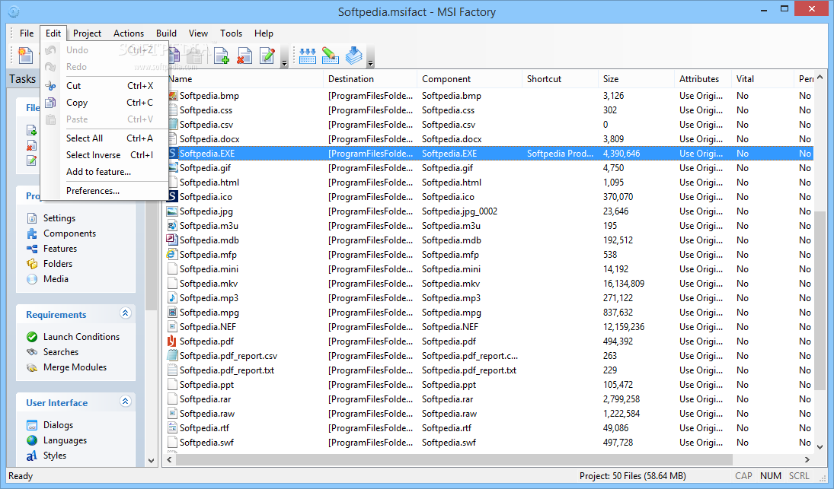Screen dimensions: 834x489
Task: Click the Project: 50 Files status text
Action: tap(632, 476)
